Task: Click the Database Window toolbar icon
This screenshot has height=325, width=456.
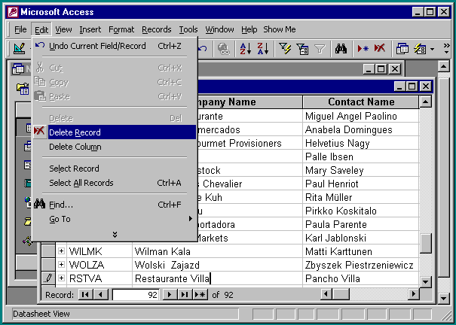Action: (402, 49)
